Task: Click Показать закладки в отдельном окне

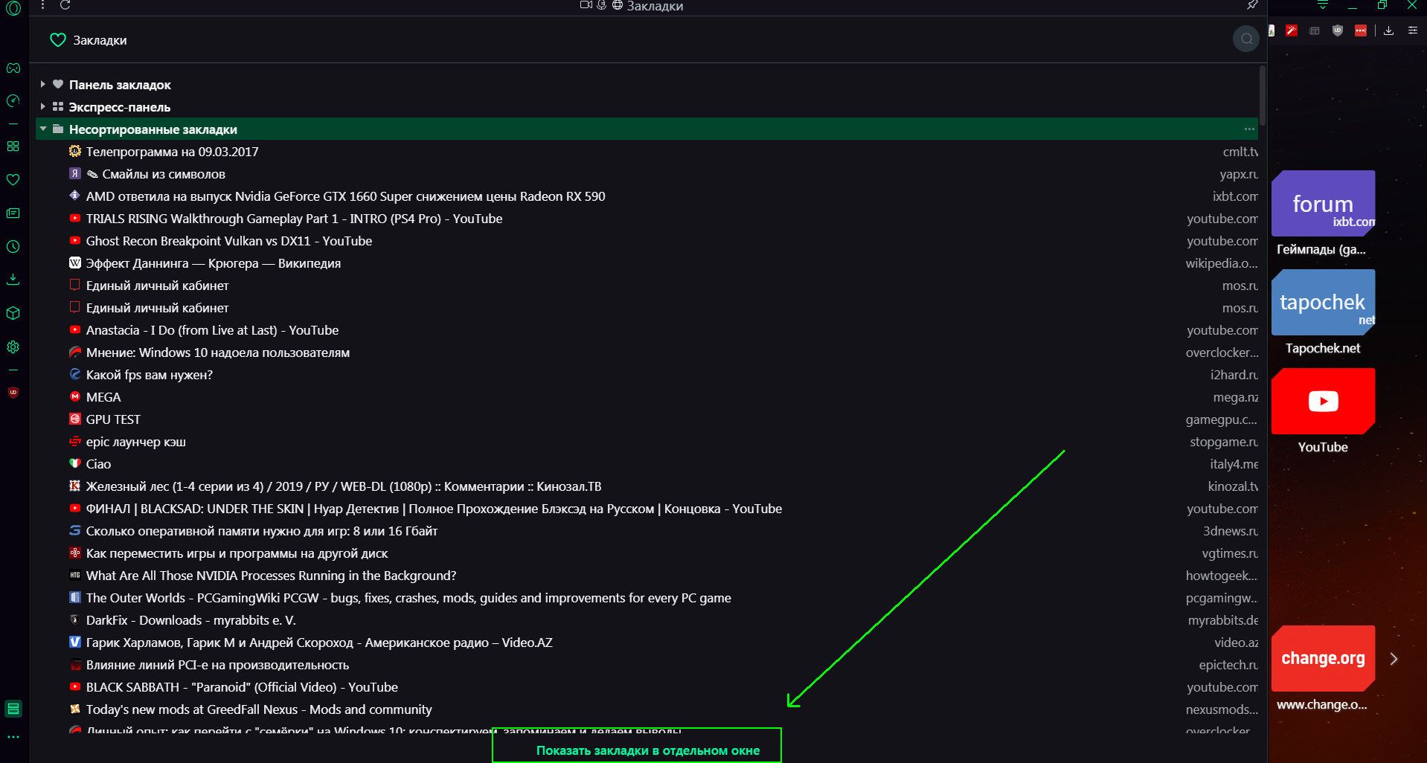Action: point(648,750)
